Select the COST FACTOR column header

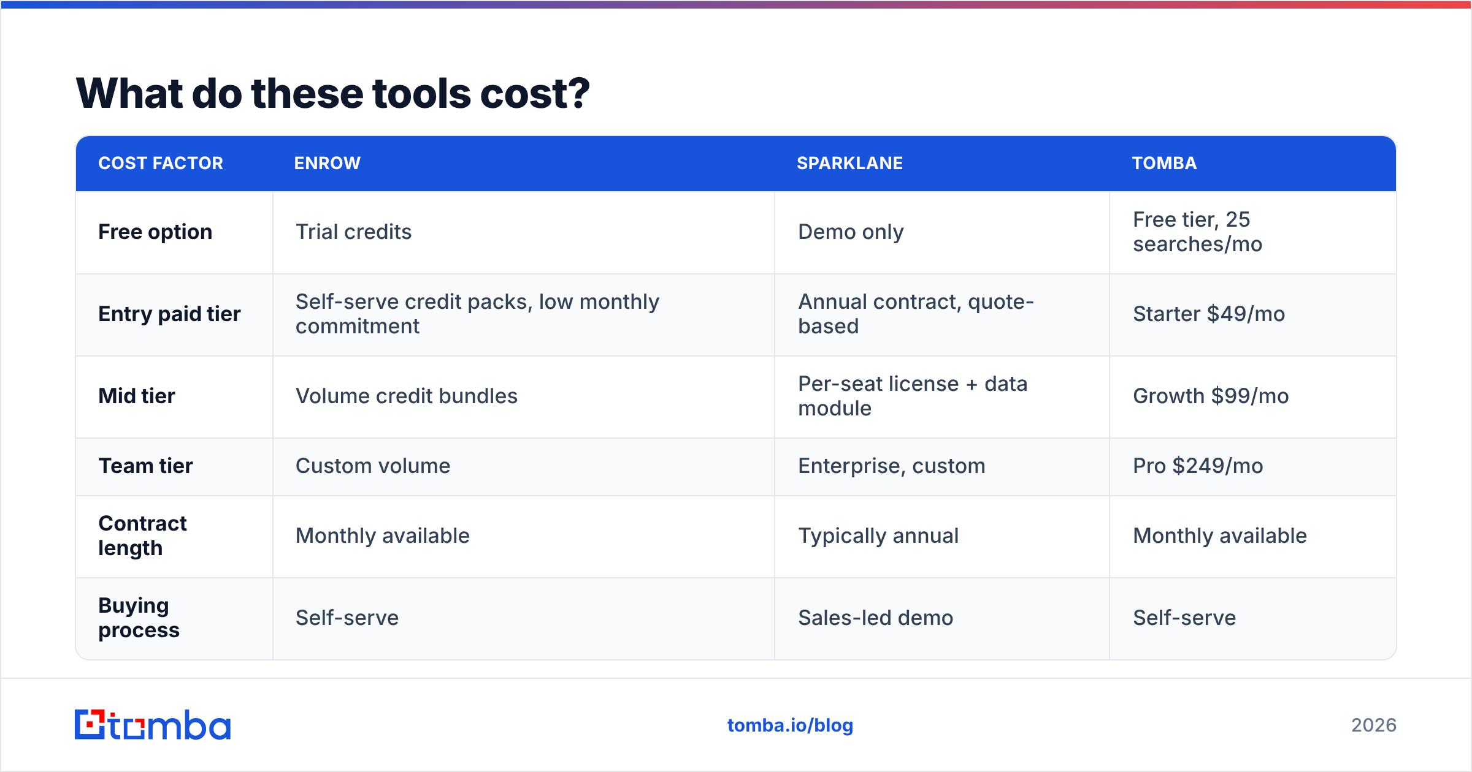[x=161, y=163]
